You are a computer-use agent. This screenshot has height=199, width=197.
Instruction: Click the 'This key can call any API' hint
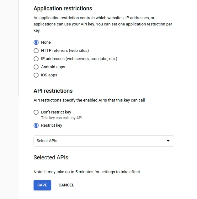(x=61, y=118)
